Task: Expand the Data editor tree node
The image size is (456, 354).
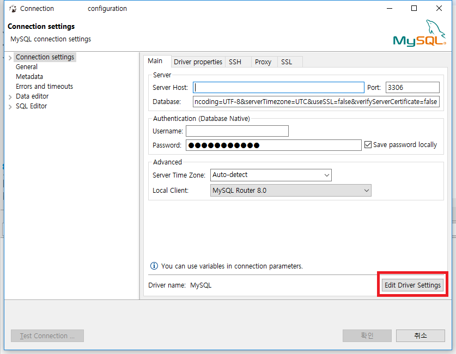Action: point(10,97)
